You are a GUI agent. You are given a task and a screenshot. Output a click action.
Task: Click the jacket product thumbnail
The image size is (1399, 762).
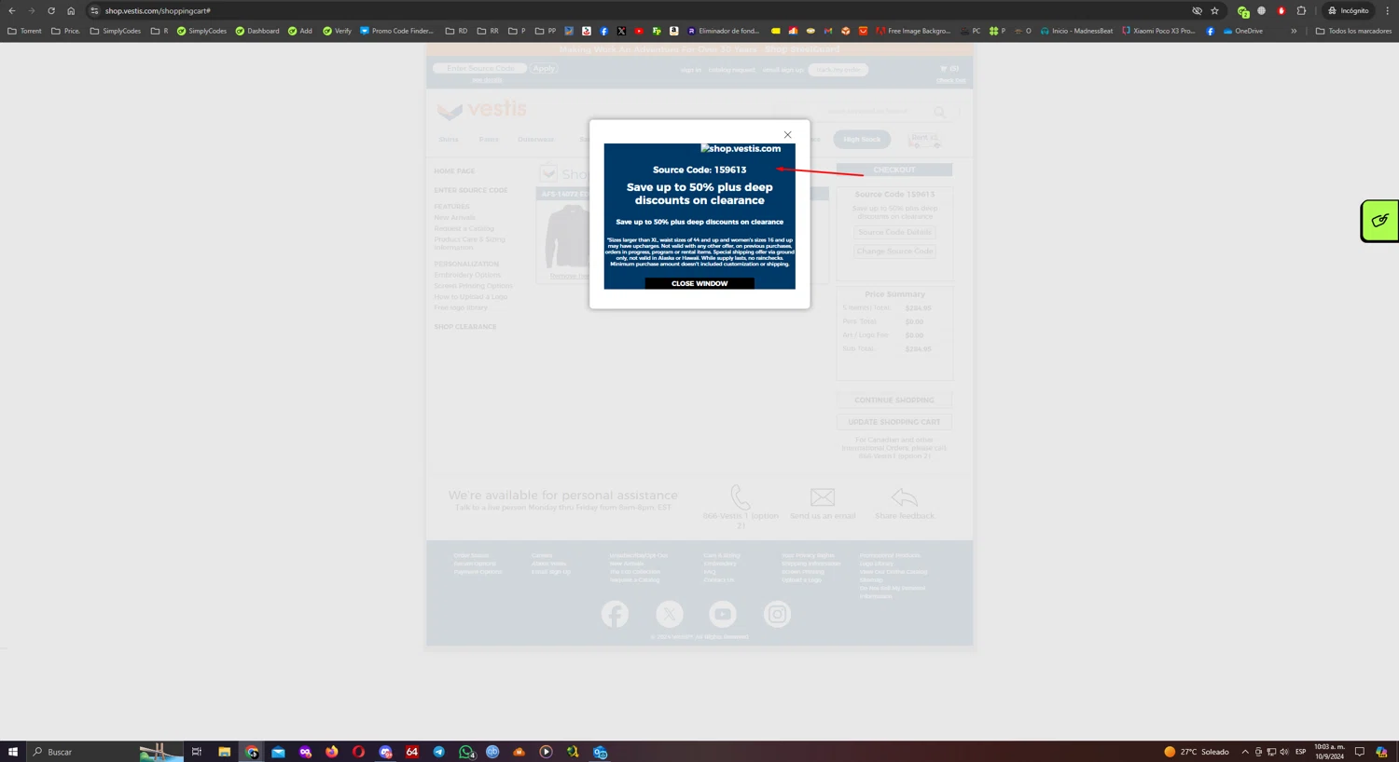point(568,237)
